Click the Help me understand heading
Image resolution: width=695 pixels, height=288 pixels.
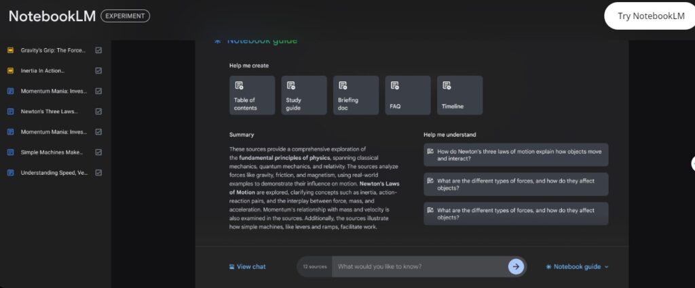point(450,135)
